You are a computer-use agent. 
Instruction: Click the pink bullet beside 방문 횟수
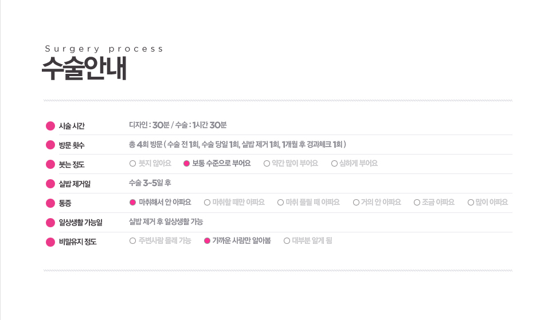point(50,145)
